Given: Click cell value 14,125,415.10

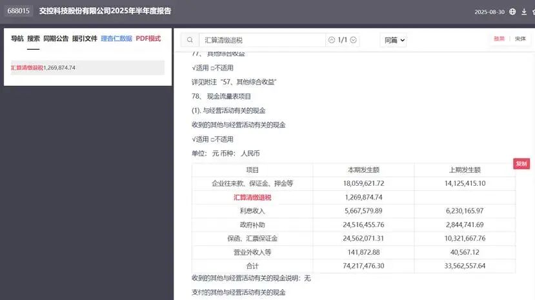Looking at the screenshot, I should [x=465, y=183].
